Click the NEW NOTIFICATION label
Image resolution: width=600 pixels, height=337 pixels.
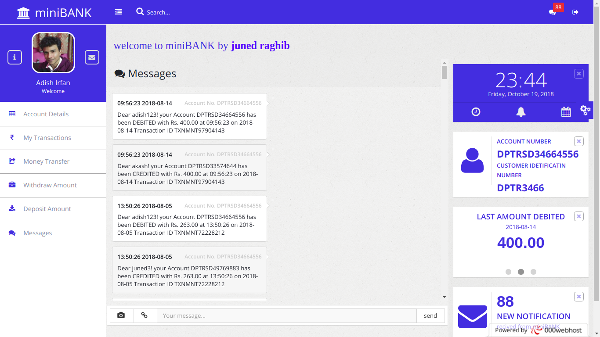(534, 316)
